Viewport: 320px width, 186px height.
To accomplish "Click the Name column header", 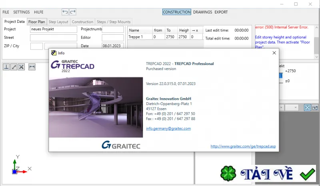I will (x=140, y=30).
